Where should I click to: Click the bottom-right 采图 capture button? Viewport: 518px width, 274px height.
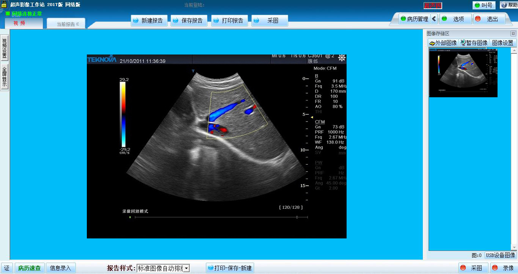(473, 268)
